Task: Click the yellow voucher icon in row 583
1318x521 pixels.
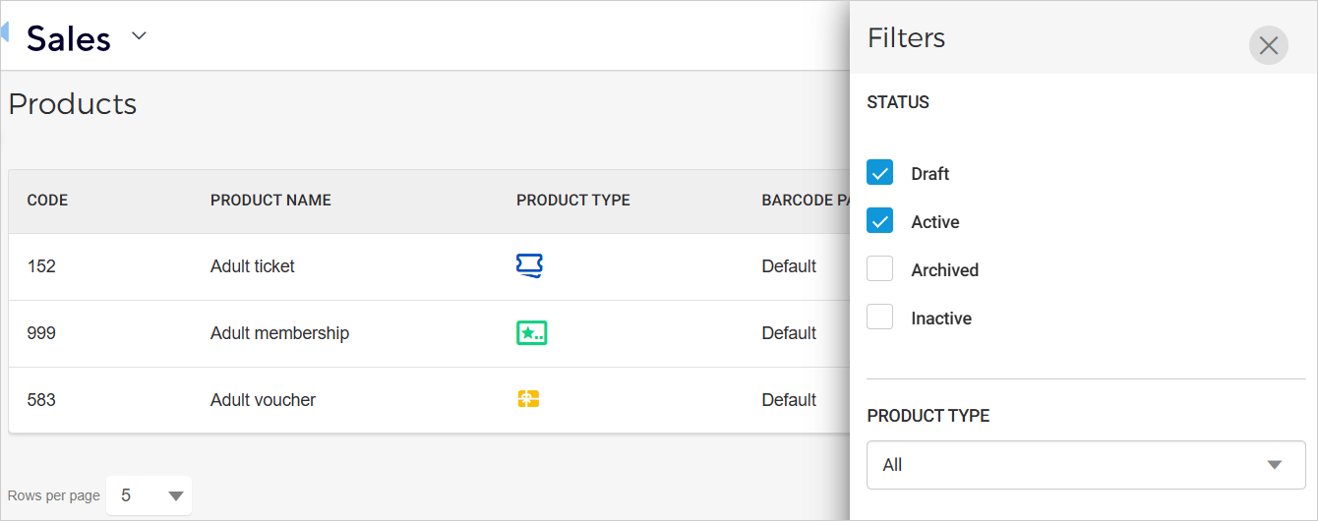Action: point(528,399)
